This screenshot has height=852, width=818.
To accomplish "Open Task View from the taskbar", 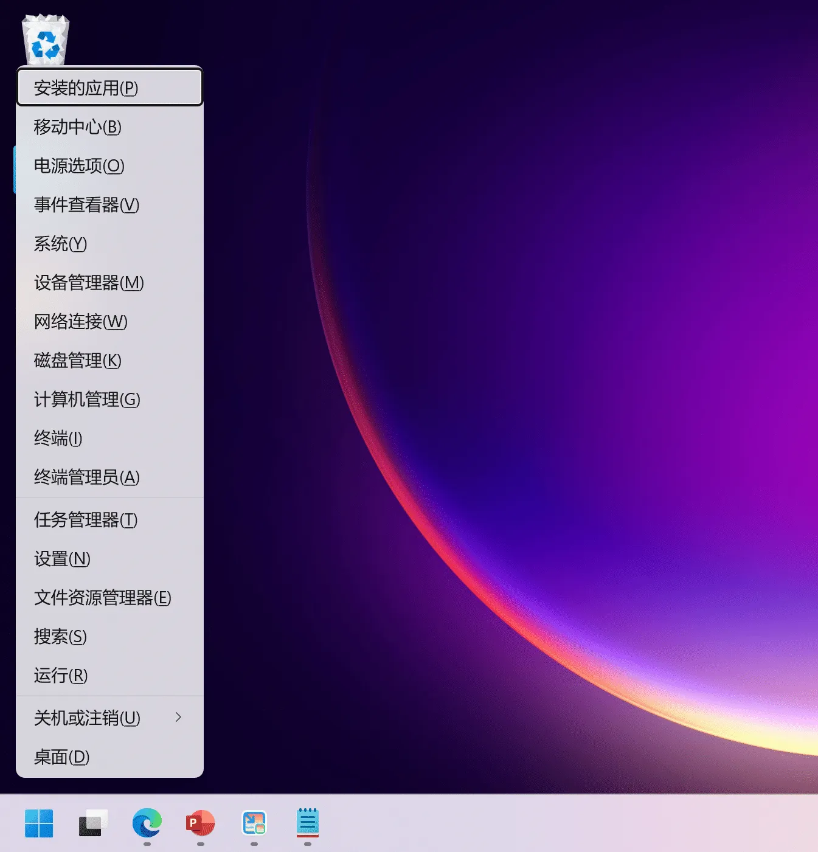I will tap(93, 823).
